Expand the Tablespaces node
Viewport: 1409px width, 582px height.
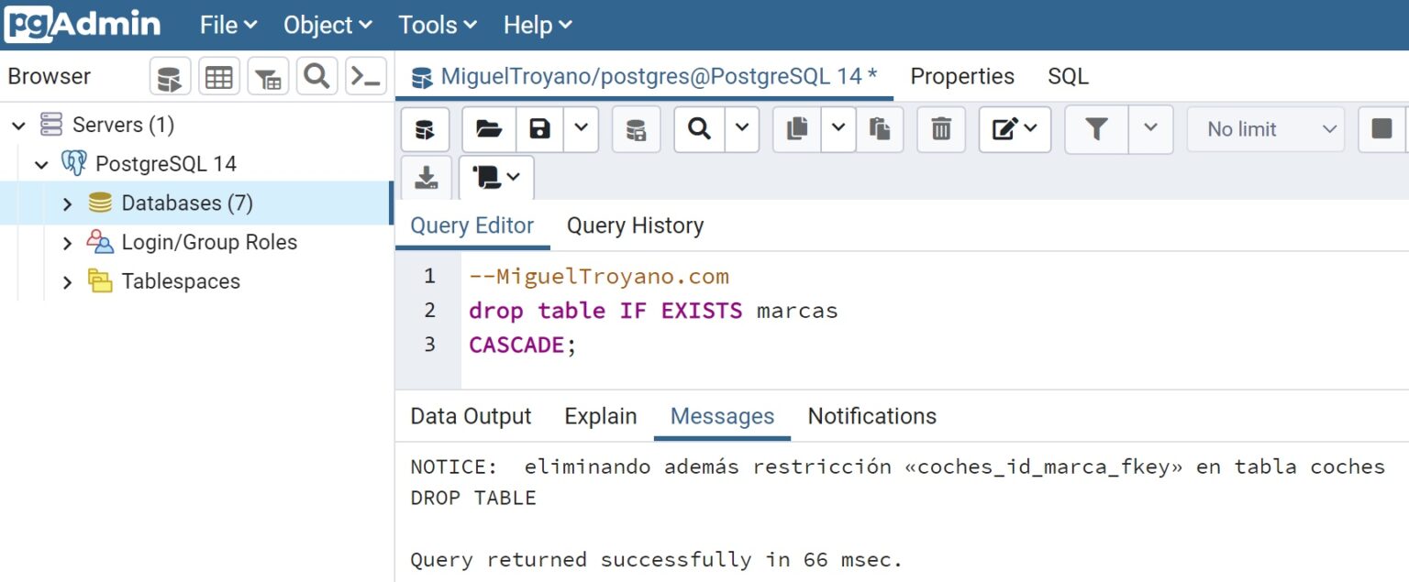[67, 282]
